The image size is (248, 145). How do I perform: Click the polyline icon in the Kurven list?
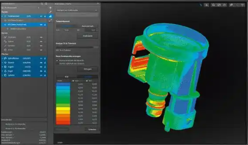[x=5, y=38]
